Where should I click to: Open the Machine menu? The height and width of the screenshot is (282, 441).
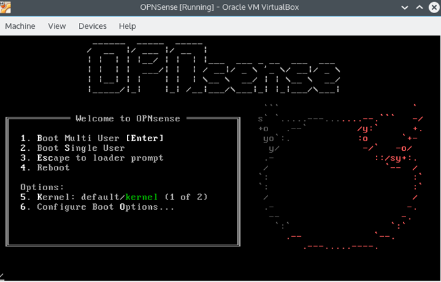point(20,26)
